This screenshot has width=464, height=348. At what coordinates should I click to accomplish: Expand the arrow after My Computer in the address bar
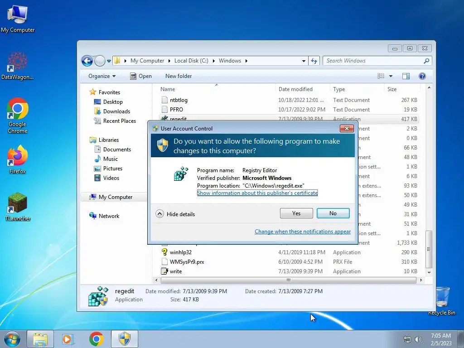(x=169, y=61)
